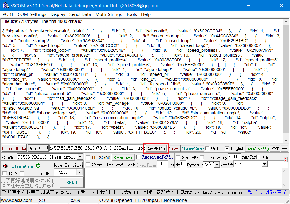Screen dimensions: 290x204
Task: Open the Tools menu
Action: [x=131, y=14]
